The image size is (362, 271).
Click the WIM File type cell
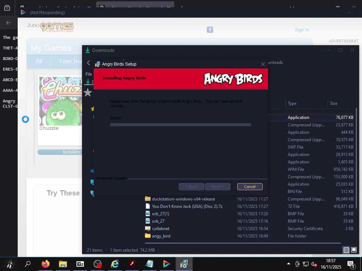coord(296,169)
